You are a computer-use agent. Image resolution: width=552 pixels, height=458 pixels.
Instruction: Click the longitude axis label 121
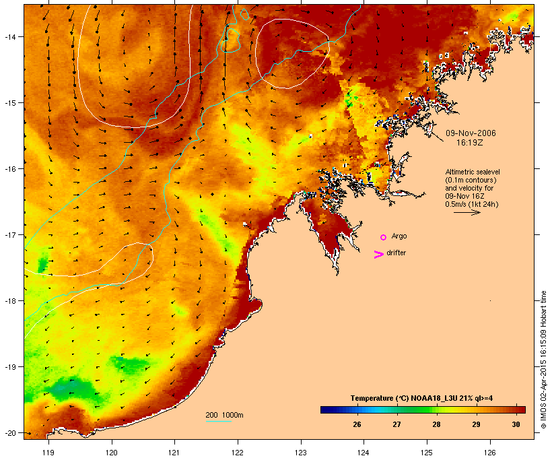(x=174, y=453)
